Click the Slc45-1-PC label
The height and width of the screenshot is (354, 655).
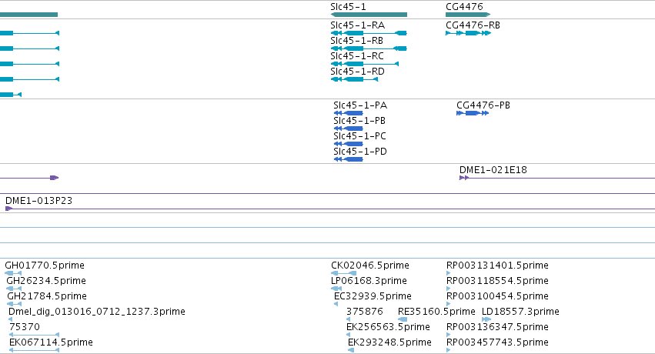(x=359, y=136)
